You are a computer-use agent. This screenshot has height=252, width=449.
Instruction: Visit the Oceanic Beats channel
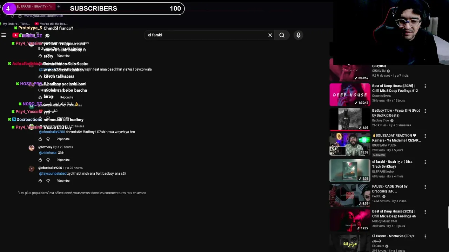381,96
